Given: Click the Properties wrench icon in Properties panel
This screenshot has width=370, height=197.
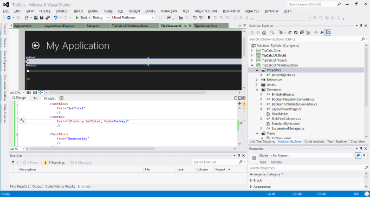Looking at the screenshot, I should point(358,155).
